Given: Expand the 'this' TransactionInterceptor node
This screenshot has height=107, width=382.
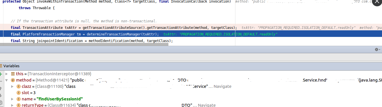Looking at the screenshot, I should 7,74.
